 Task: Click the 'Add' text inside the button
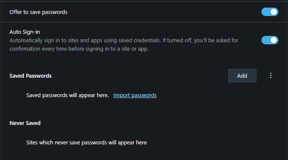(x=242, y=76)
